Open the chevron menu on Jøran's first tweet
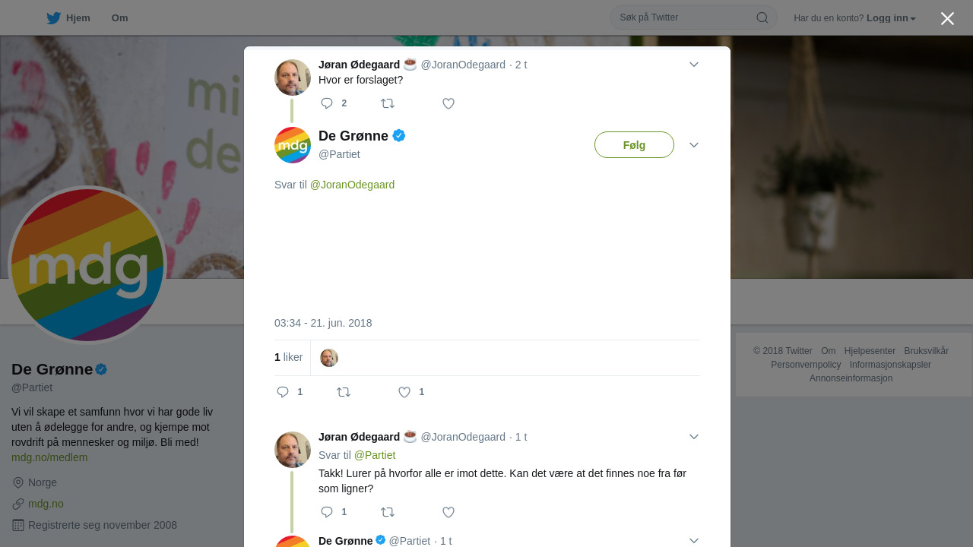 [x=694, y=65]
